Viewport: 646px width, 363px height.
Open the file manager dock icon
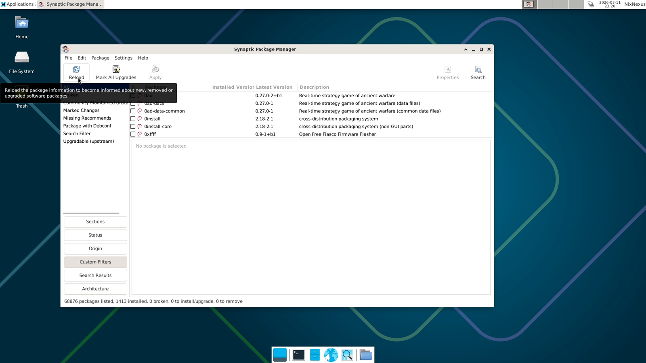coord(365,355)
